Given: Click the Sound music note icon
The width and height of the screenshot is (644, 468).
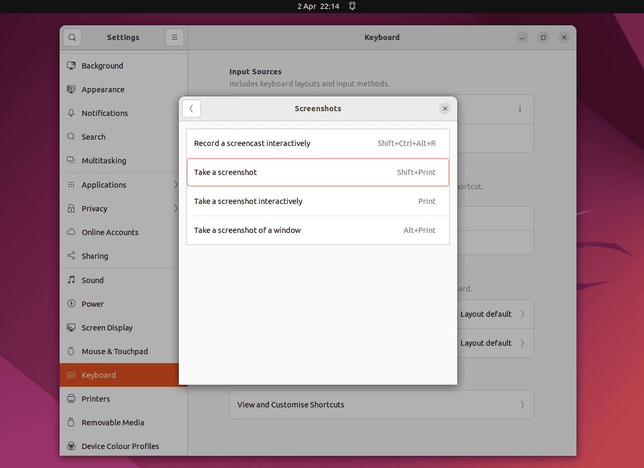Looking at the screenshot, I should click(x=71, y=280).
